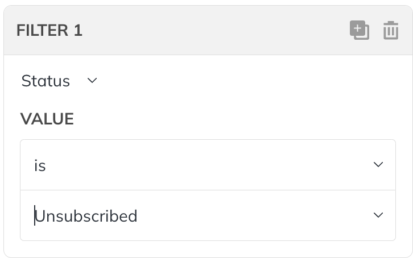Change the comparison operator from 'is'

(208, 165)
